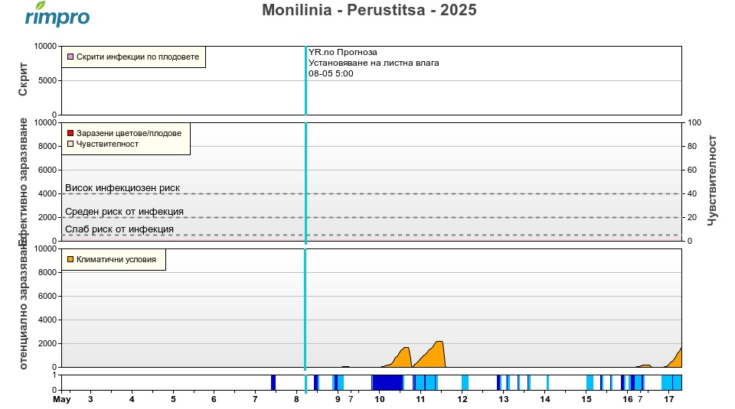Click right axis value 60

coord(692,170)
